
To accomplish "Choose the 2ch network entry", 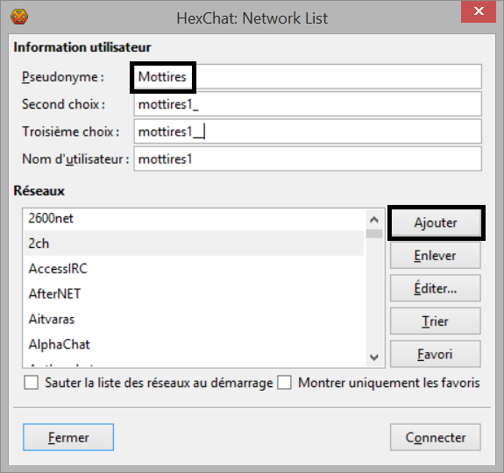I will pyautogui.click(x=194, y=244).
